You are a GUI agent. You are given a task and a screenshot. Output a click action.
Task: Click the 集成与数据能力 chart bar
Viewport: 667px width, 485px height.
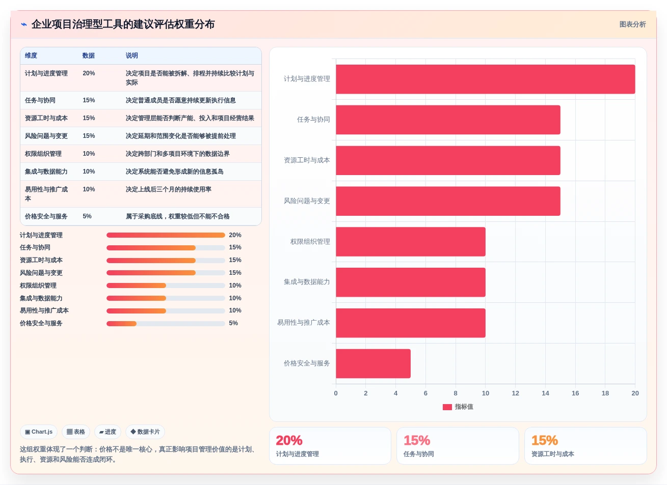pyautogui.click(x=411, y=282)
